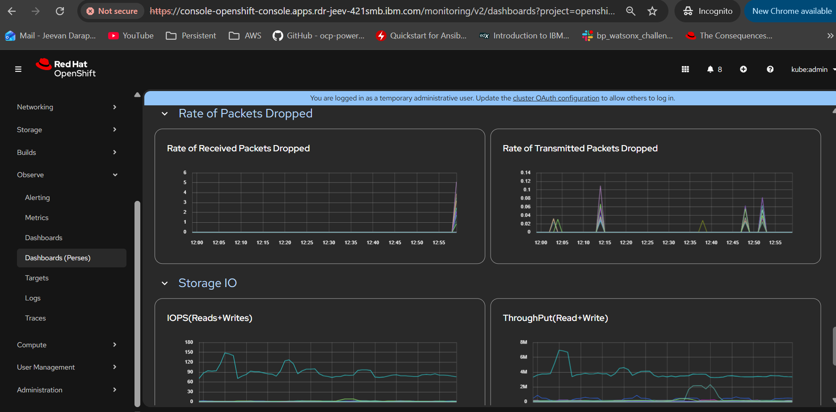Click the New Chrome available button
836x412 pixels.
(x=791, y=11)
